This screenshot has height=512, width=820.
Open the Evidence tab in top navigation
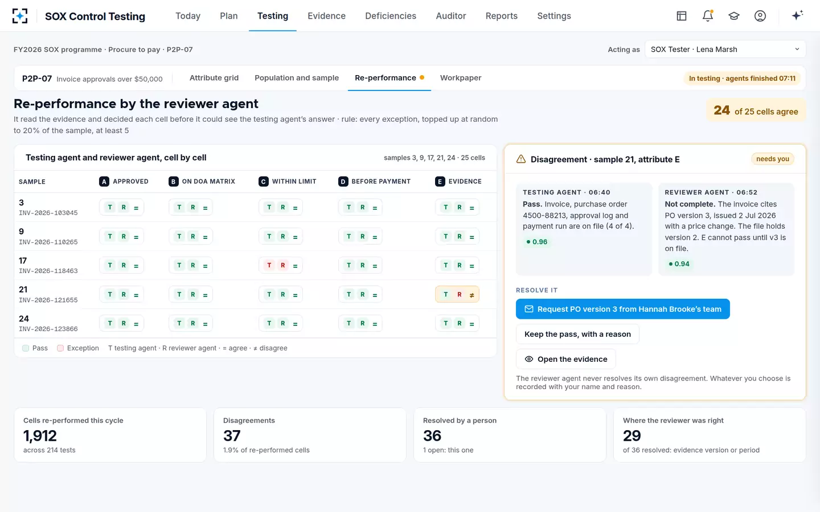(326, 16)
